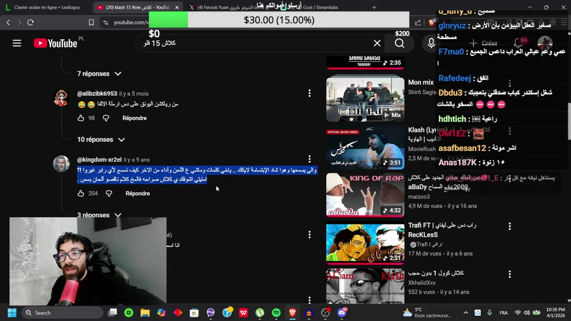The width and height of the screenshot is (571, 321).
Task: Go back with the browser back arrow
Action: pyautogui.click(x=8, y=22)
